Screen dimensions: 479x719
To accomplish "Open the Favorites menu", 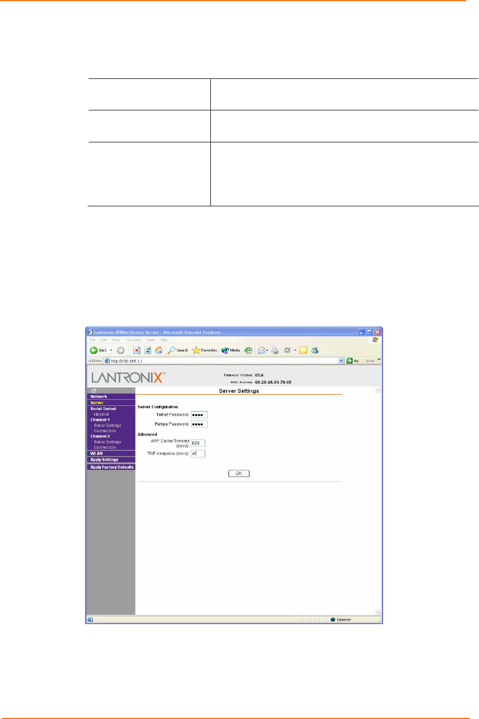I will [x=133, y=340].
